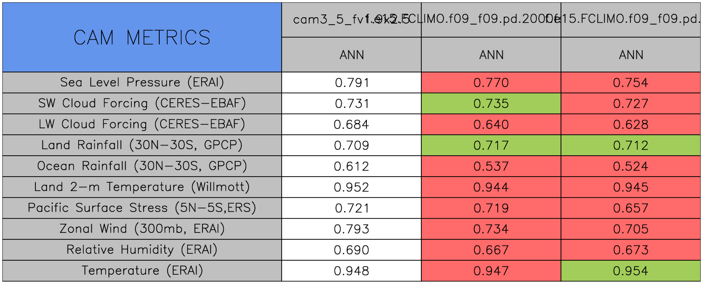Click the SW Cloud Forcing (CERES-EBAF) label

pos(142,104)
